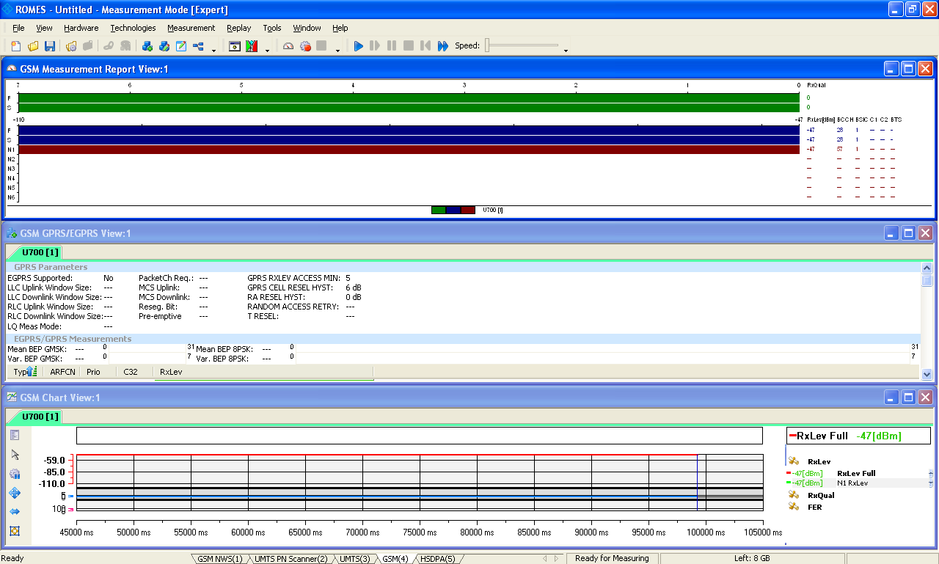Screen dimensions: 939x564
Task: Click the window preview toolbar icon
Action: (235, 46)
